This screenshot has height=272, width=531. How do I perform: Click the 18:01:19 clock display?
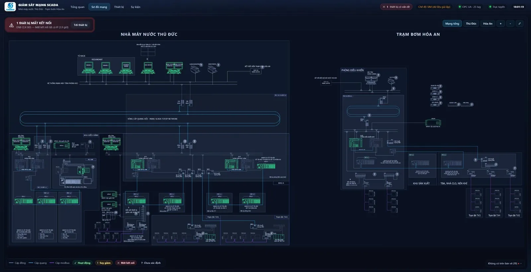[x=518, y=7]
